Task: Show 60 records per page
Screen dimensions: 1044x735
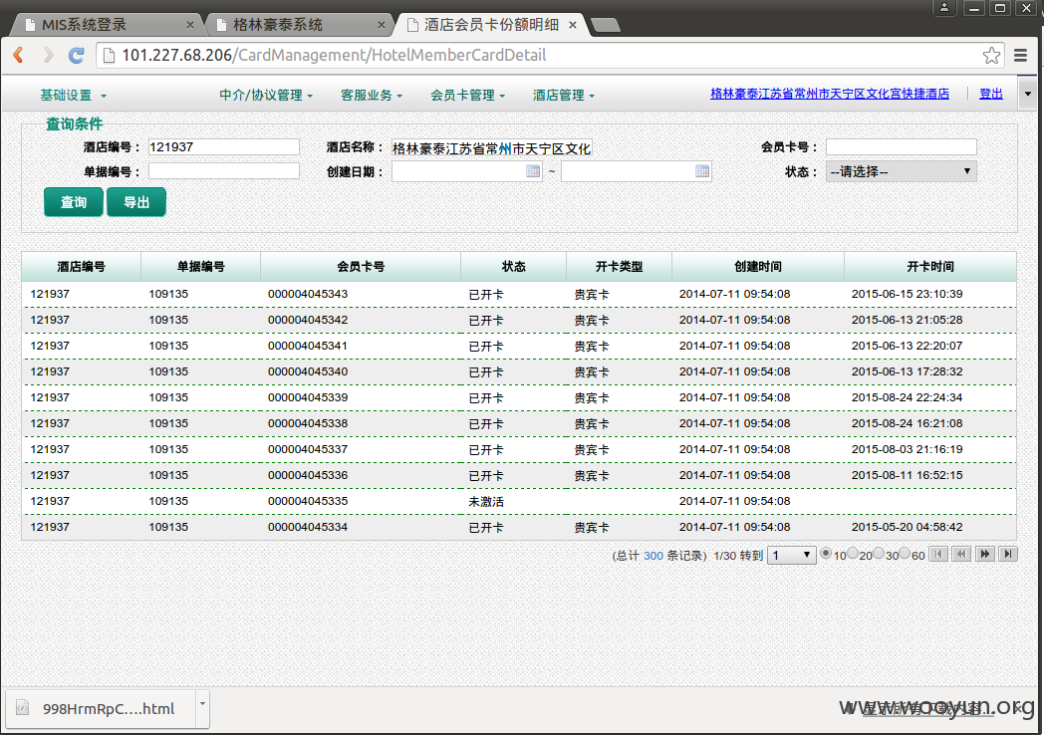Action: click(x=905, y=554)
